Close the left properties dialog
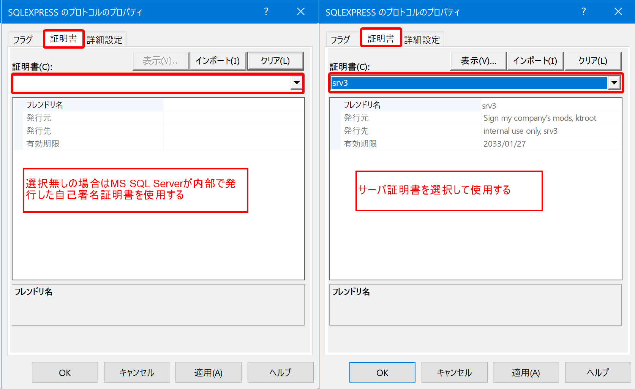The width and height of the screenshot is (635, 389). [301, 12]
